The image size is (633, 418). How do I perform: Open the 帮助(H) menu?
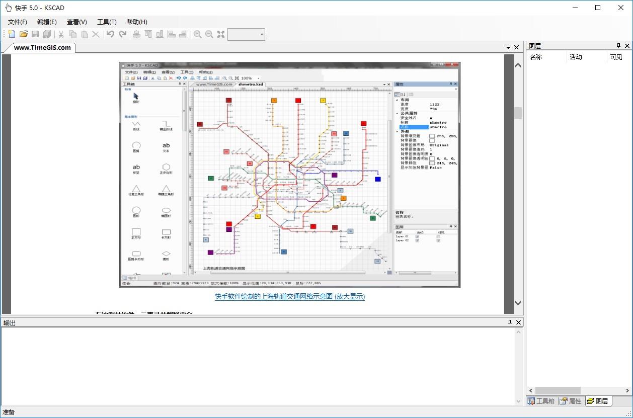click(137, 22)
